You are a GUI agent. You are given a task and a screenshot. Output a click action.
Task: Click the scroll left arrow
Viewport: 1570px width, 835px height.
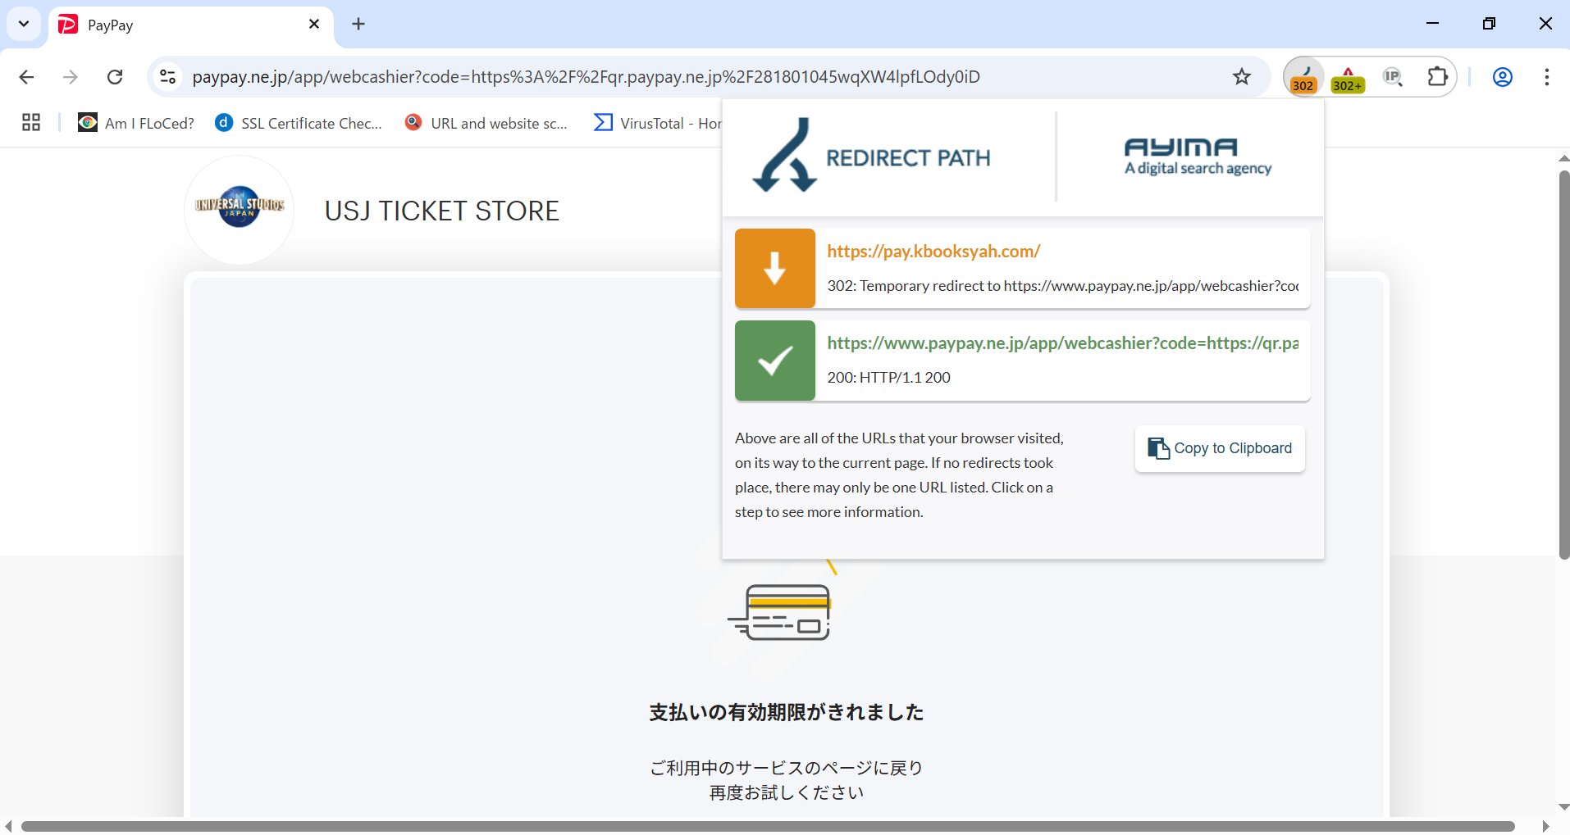point(8,826)
